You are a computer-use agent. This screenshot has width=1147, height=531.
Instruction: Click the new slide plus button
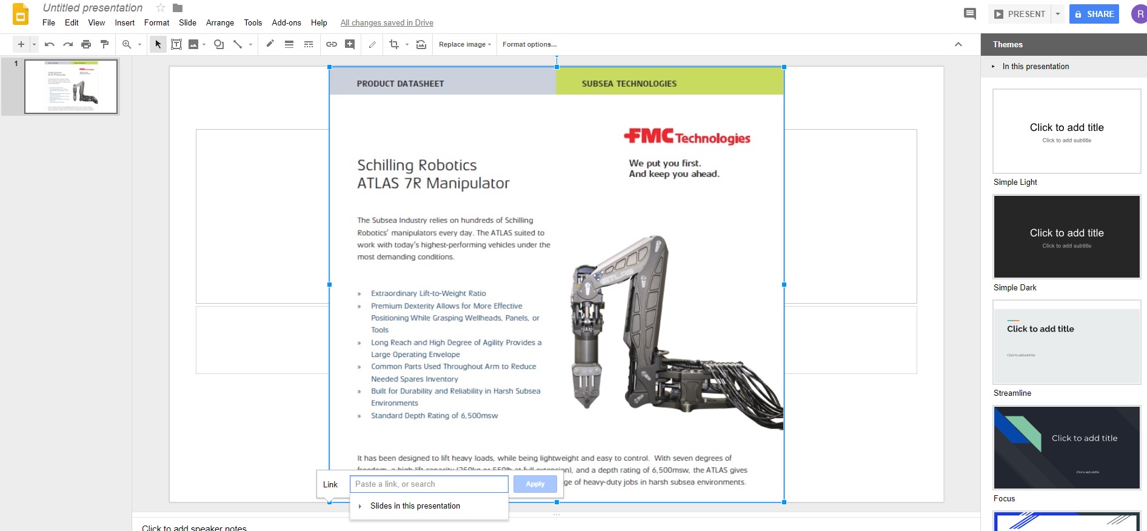point(21,44)
